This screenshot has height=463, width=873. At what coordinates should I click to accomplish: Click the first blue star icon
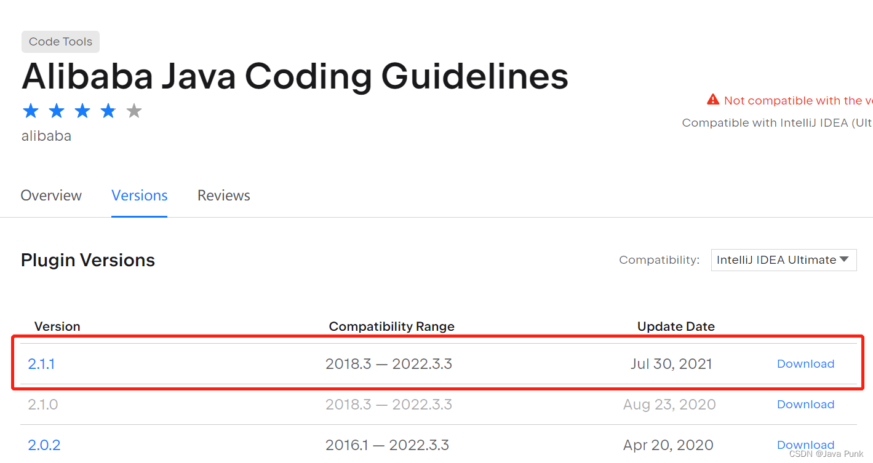[x=31, y=111]
